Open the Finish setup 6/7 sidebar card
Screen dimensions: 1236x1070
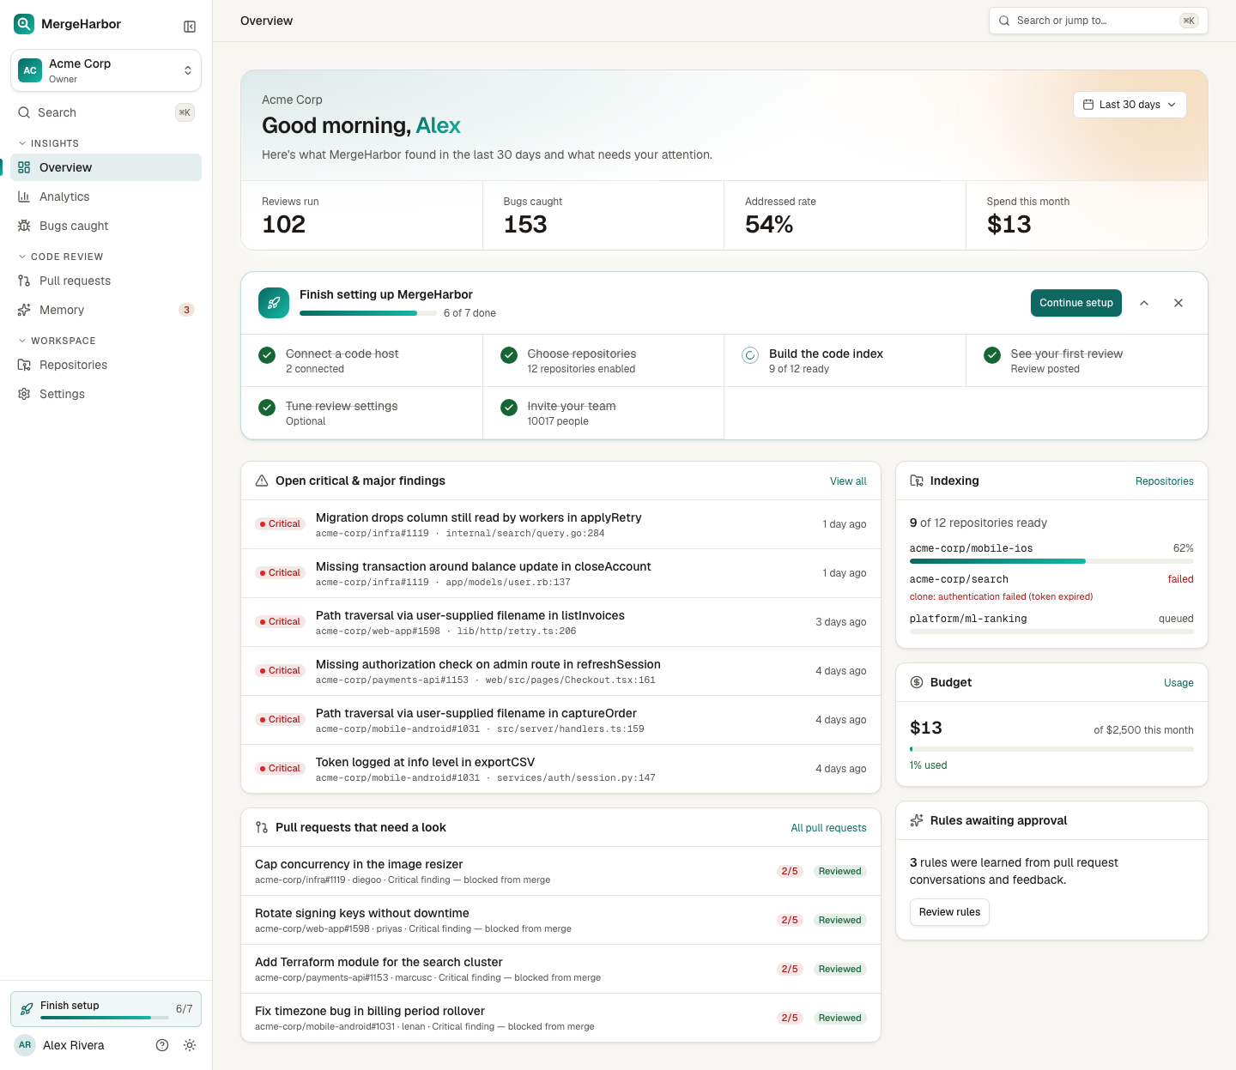(x=106, y=1009)
